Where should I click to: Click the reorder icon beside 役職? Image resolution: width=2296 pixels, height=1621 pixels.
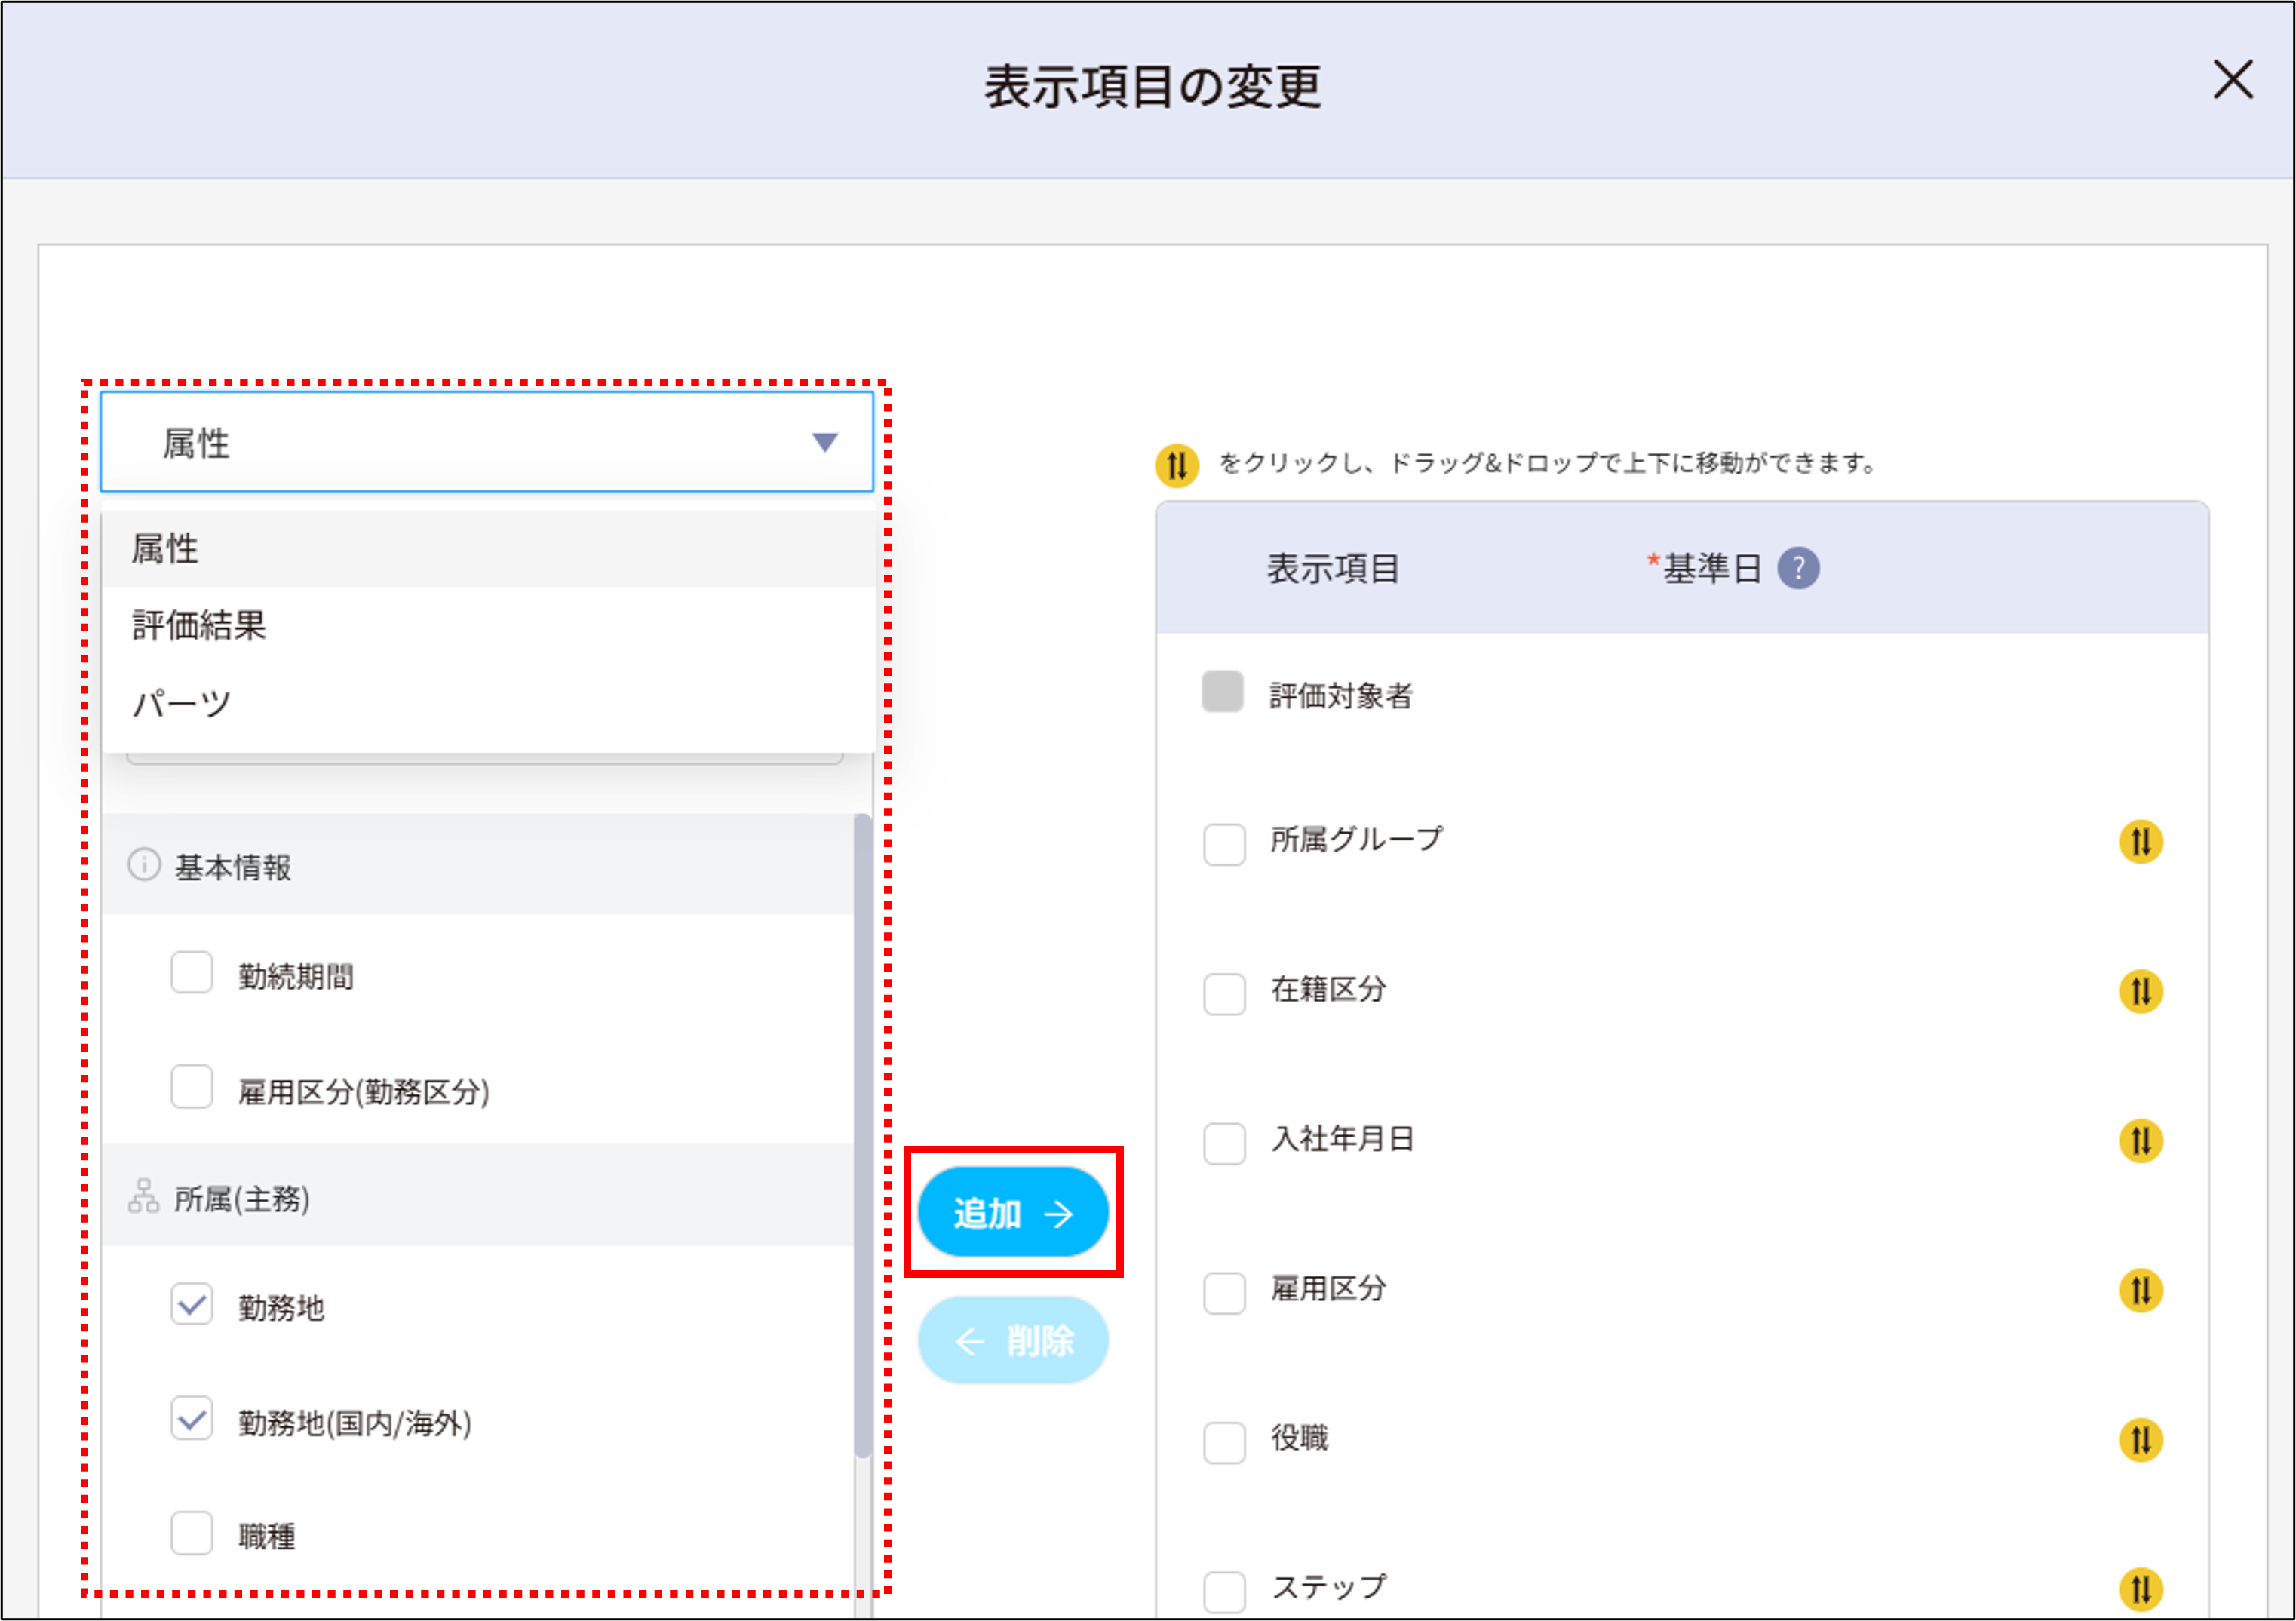coord(2143,1440)
